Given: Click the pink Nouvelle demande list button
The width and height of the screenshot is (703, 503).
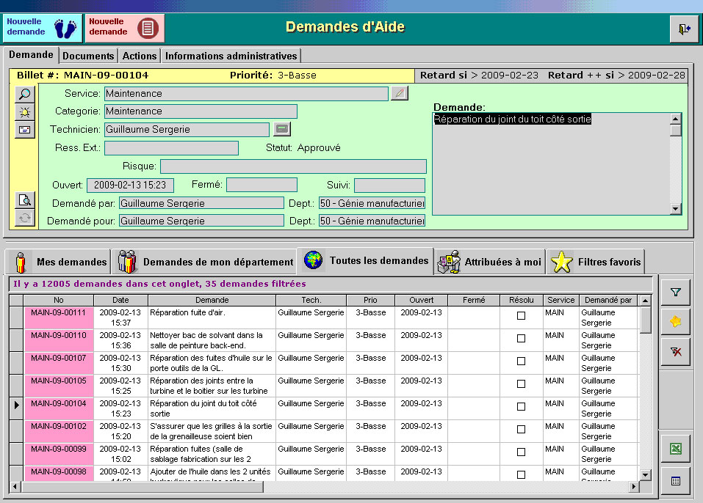Looking at the screenshot, I should [125, 28].
